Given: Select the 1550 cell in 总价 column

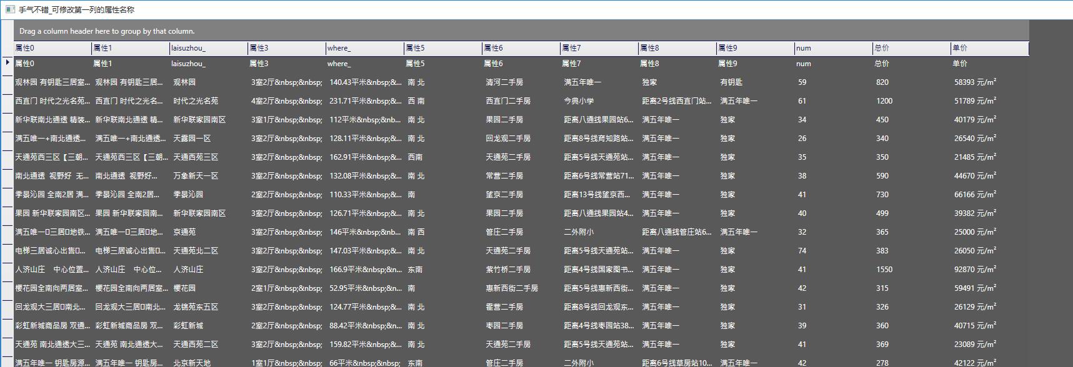Looking at the screenshot, I should (x=884, y=270).
